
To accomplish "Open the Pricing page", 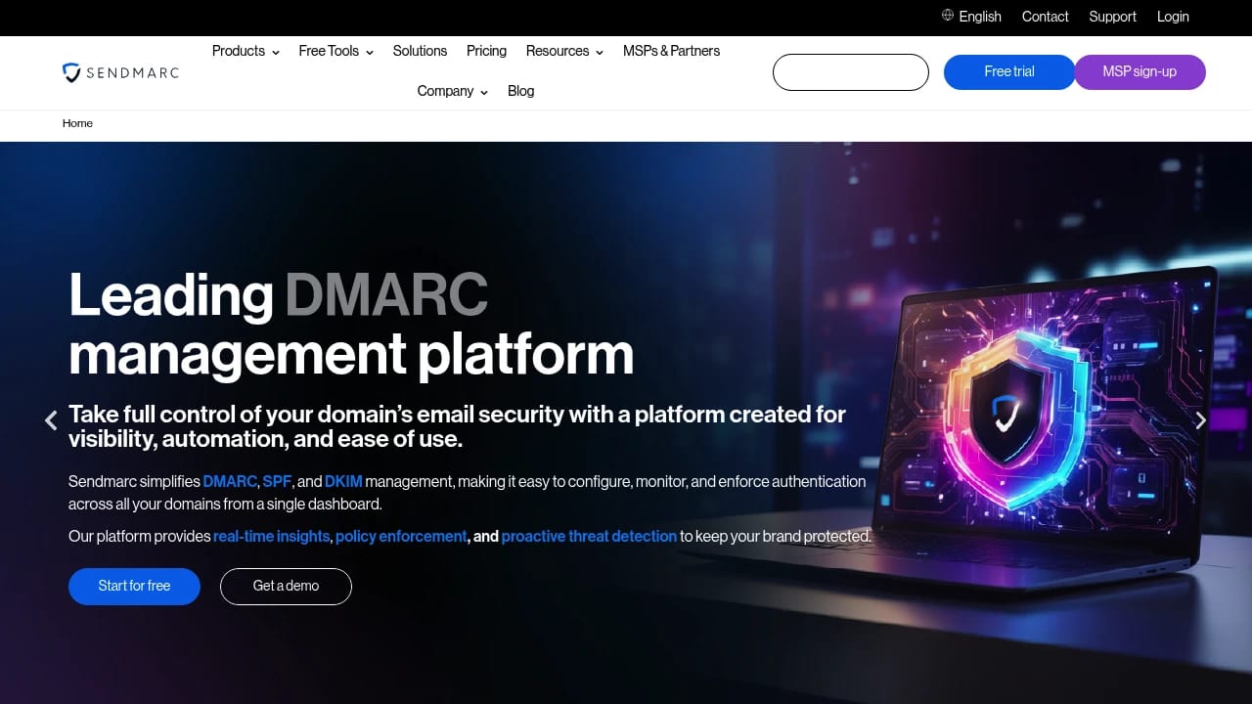I will click(486, 51).
